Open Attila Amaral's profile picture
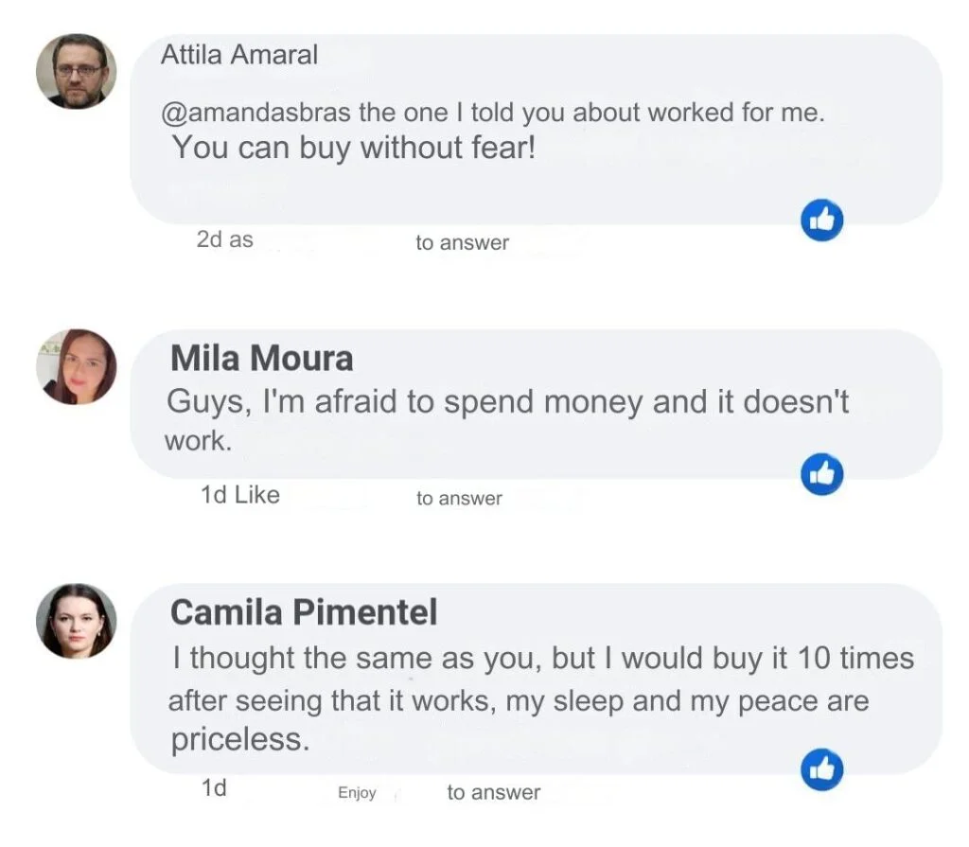This screenshot has height=847, width=969. (77, 71)
